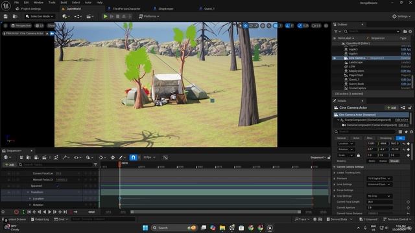
Task: Open the add-content (cube plus) dropdown
Action: click(x=65, y=16)
